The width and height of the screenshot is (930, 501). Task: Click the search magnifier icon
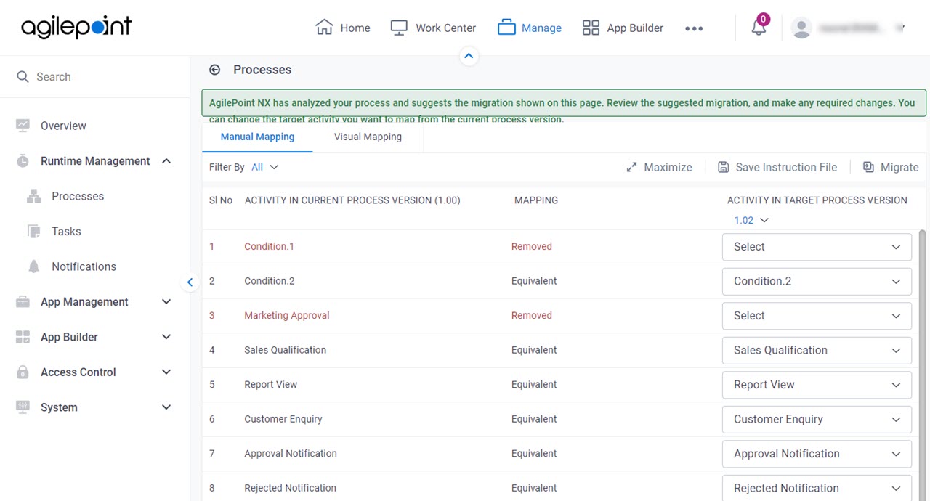23,77
